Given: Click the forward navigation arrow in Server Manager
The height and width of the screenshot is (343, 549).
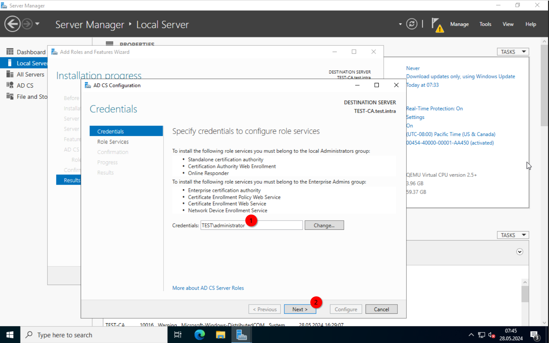Looking at the screenshot, I should tap(27, 24).
